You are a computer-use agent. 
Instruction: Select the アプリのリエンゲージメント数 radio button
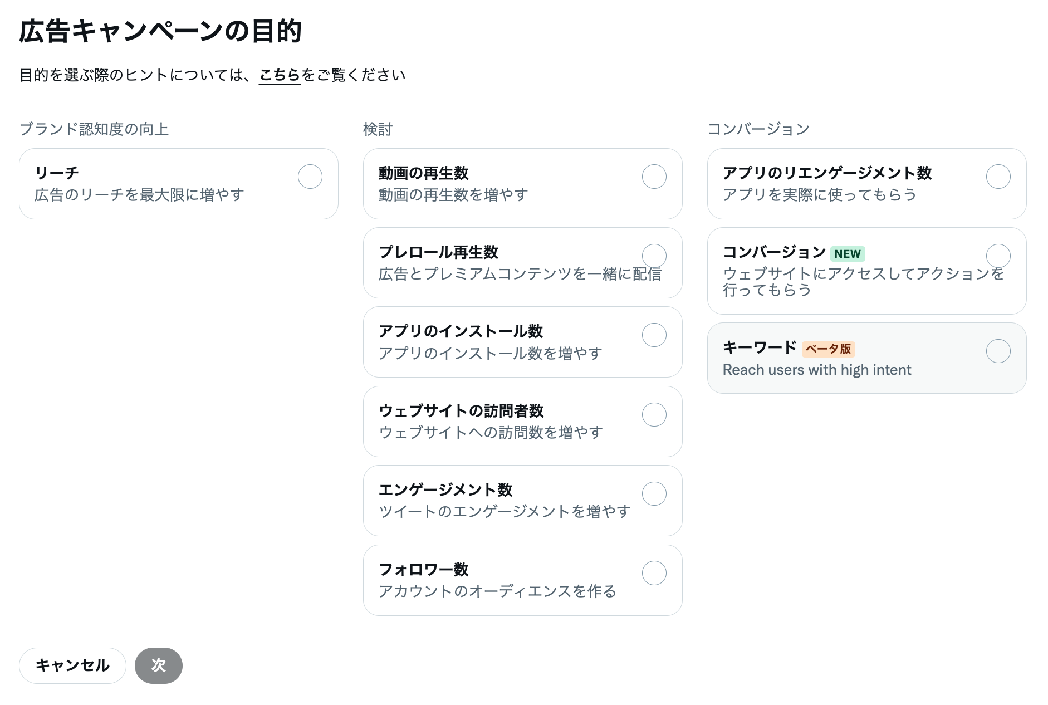click(x=998, y=177)
